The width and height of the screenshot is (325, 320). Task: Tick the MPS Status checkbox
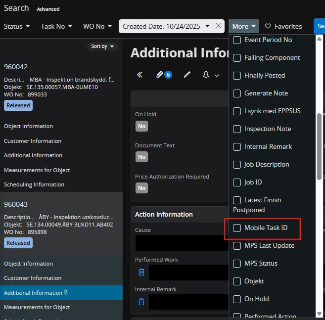tap(237, 264)
